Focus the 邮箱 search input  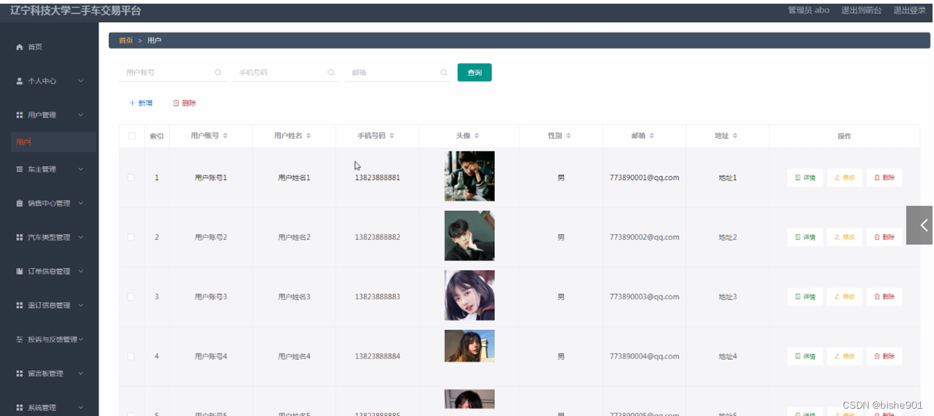pos(399,73)
